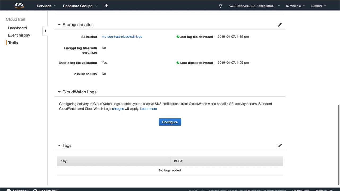Collapse the CloudTrail sidebar with arrow

click(45, 31)
